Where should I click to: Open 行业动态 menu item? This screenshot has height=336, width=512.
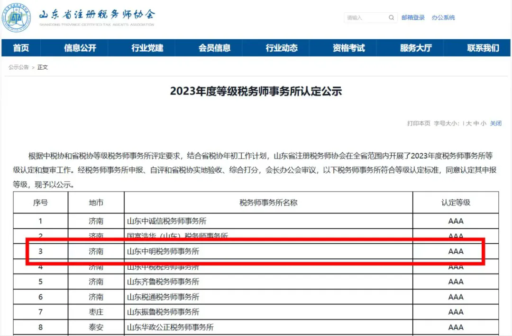pyautogui.click(x=282, y=48)
